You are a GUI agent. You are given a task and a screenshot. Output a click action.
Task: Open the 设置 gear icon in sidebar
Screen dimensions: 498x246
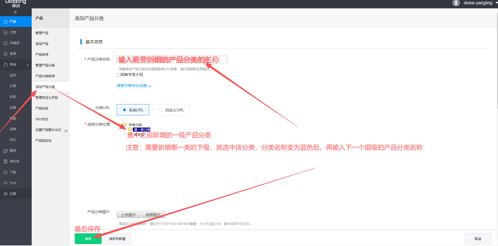[x=5, y=194]
